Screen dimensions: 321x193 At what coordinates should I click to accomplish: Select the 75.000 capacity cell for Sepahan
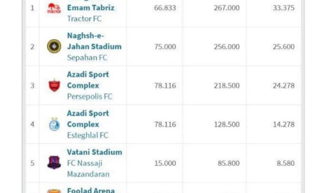tap(165, 46)
